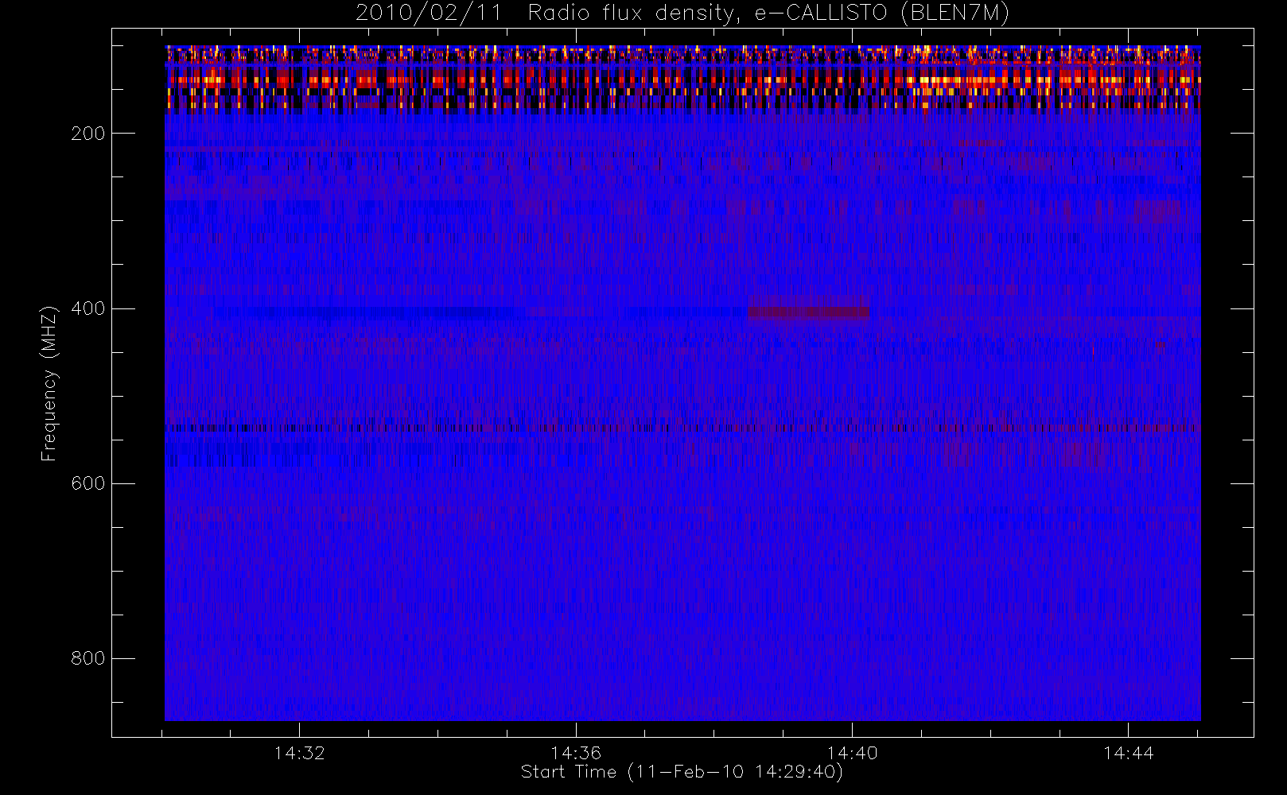Click the date '2010/02/11' in the title
The width and height of the screenshot is (1287, 795).
[429, 14]
